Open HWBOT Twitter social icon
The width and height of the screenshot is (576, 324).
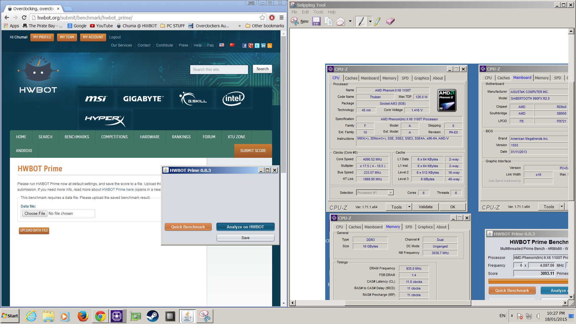257,46
